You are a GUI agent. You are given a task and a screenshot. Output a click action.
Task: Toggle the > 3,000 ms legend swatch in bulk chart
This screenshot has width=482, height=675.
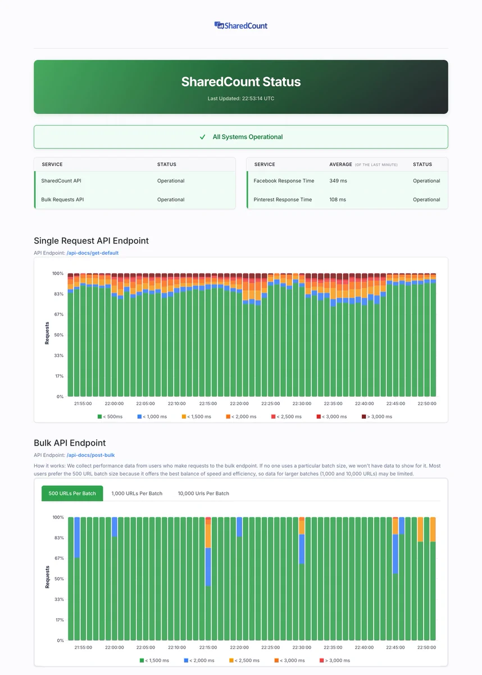[x=322, y=660]
